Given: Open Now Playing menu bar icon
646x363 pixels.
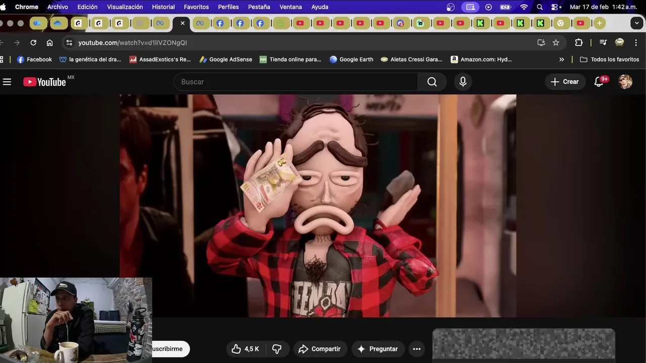Looking at the screenshot, I should coord(488,7).
